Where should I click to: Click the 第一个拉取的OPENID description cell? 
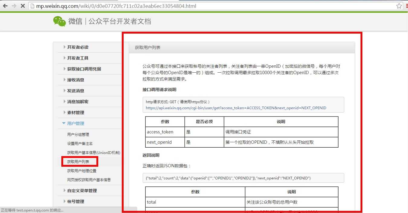click(x=281, y=142)
